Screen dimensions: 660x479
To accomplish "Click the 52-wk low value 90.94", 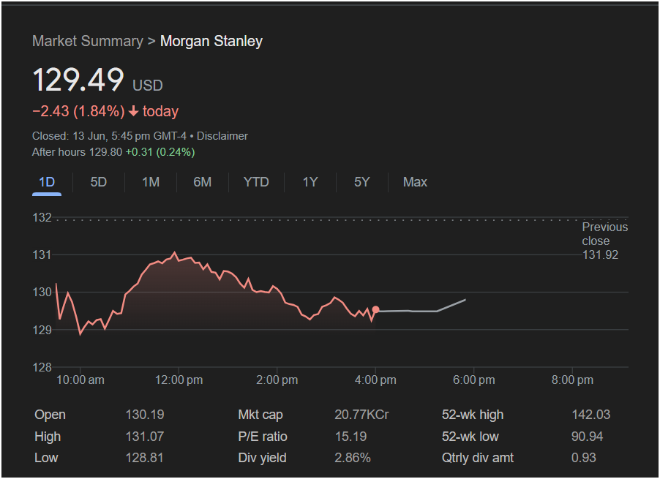I will pos(587,437).
